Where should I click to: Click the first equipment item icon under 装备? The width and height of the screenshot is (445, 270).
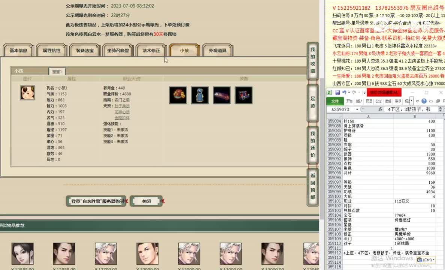(178, 95)
